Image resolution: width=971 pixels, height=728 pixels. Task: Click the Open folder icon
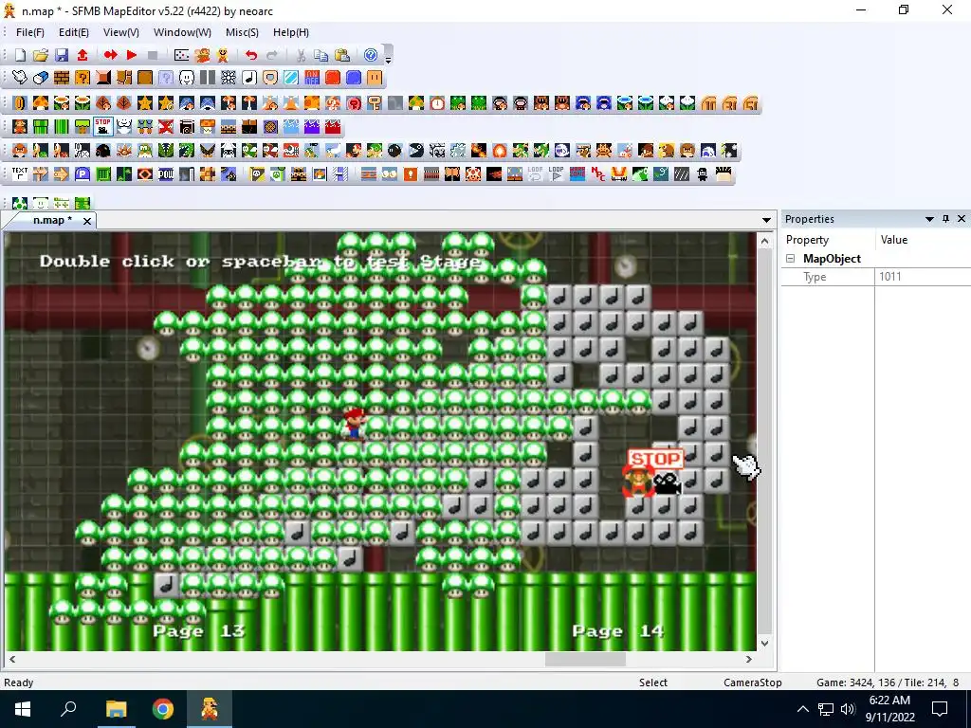point(41,55)
